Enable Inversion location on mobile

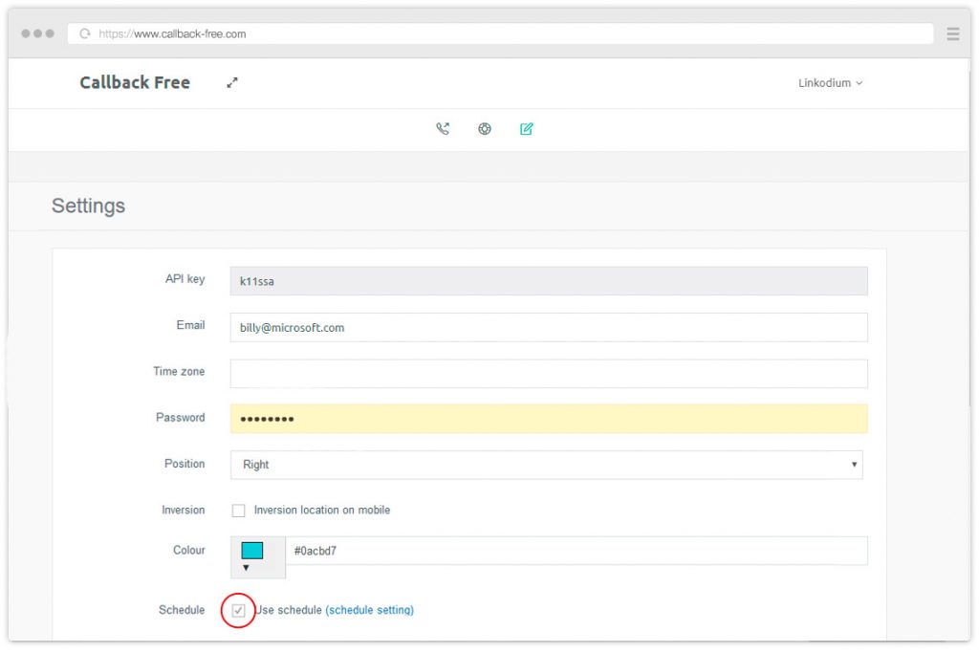[x=238, y=510]
